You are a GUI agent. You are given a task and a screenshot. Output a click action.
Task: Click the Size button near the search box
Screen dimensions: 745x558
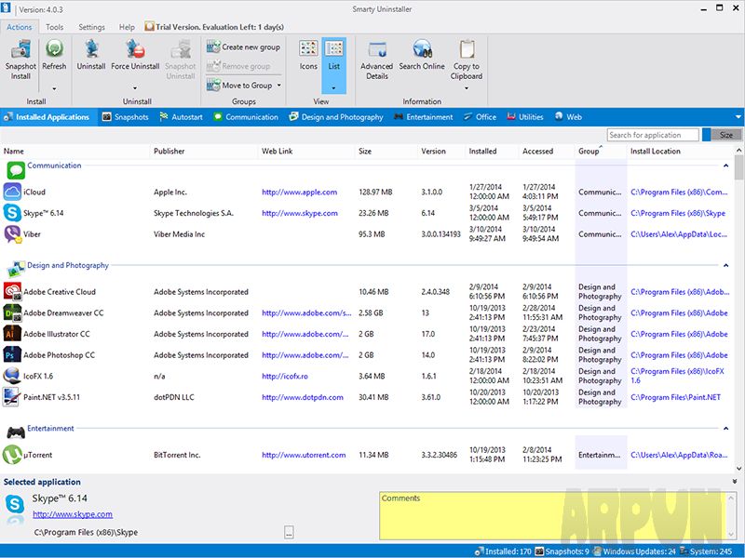[725, 134]
